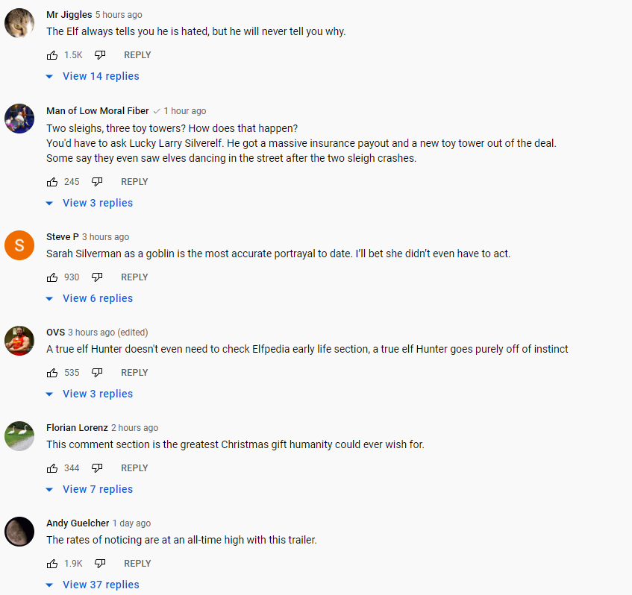The height and width of the screenshot is (595, 632).
Task: Dislike Mr Jiggles' comment
Action: [100, 55]
